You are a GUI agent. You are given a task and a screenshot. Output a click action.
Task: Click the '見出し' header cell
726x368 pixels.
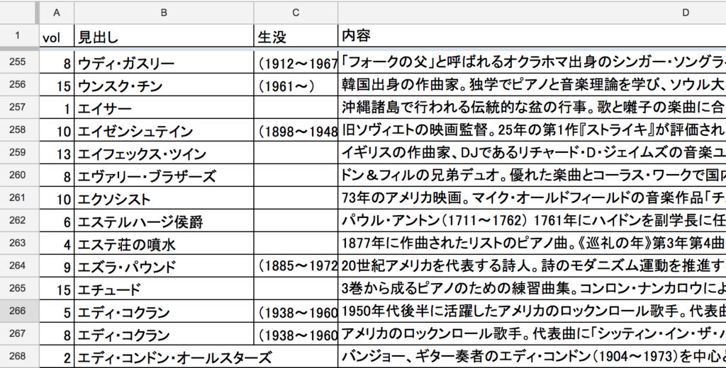[164, 35]
